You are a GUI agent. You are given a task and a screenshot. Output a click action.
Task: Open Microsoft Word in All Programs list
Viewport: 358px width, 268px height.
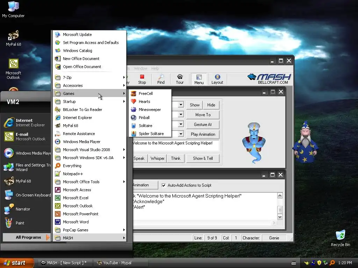[x=89, y=222]
